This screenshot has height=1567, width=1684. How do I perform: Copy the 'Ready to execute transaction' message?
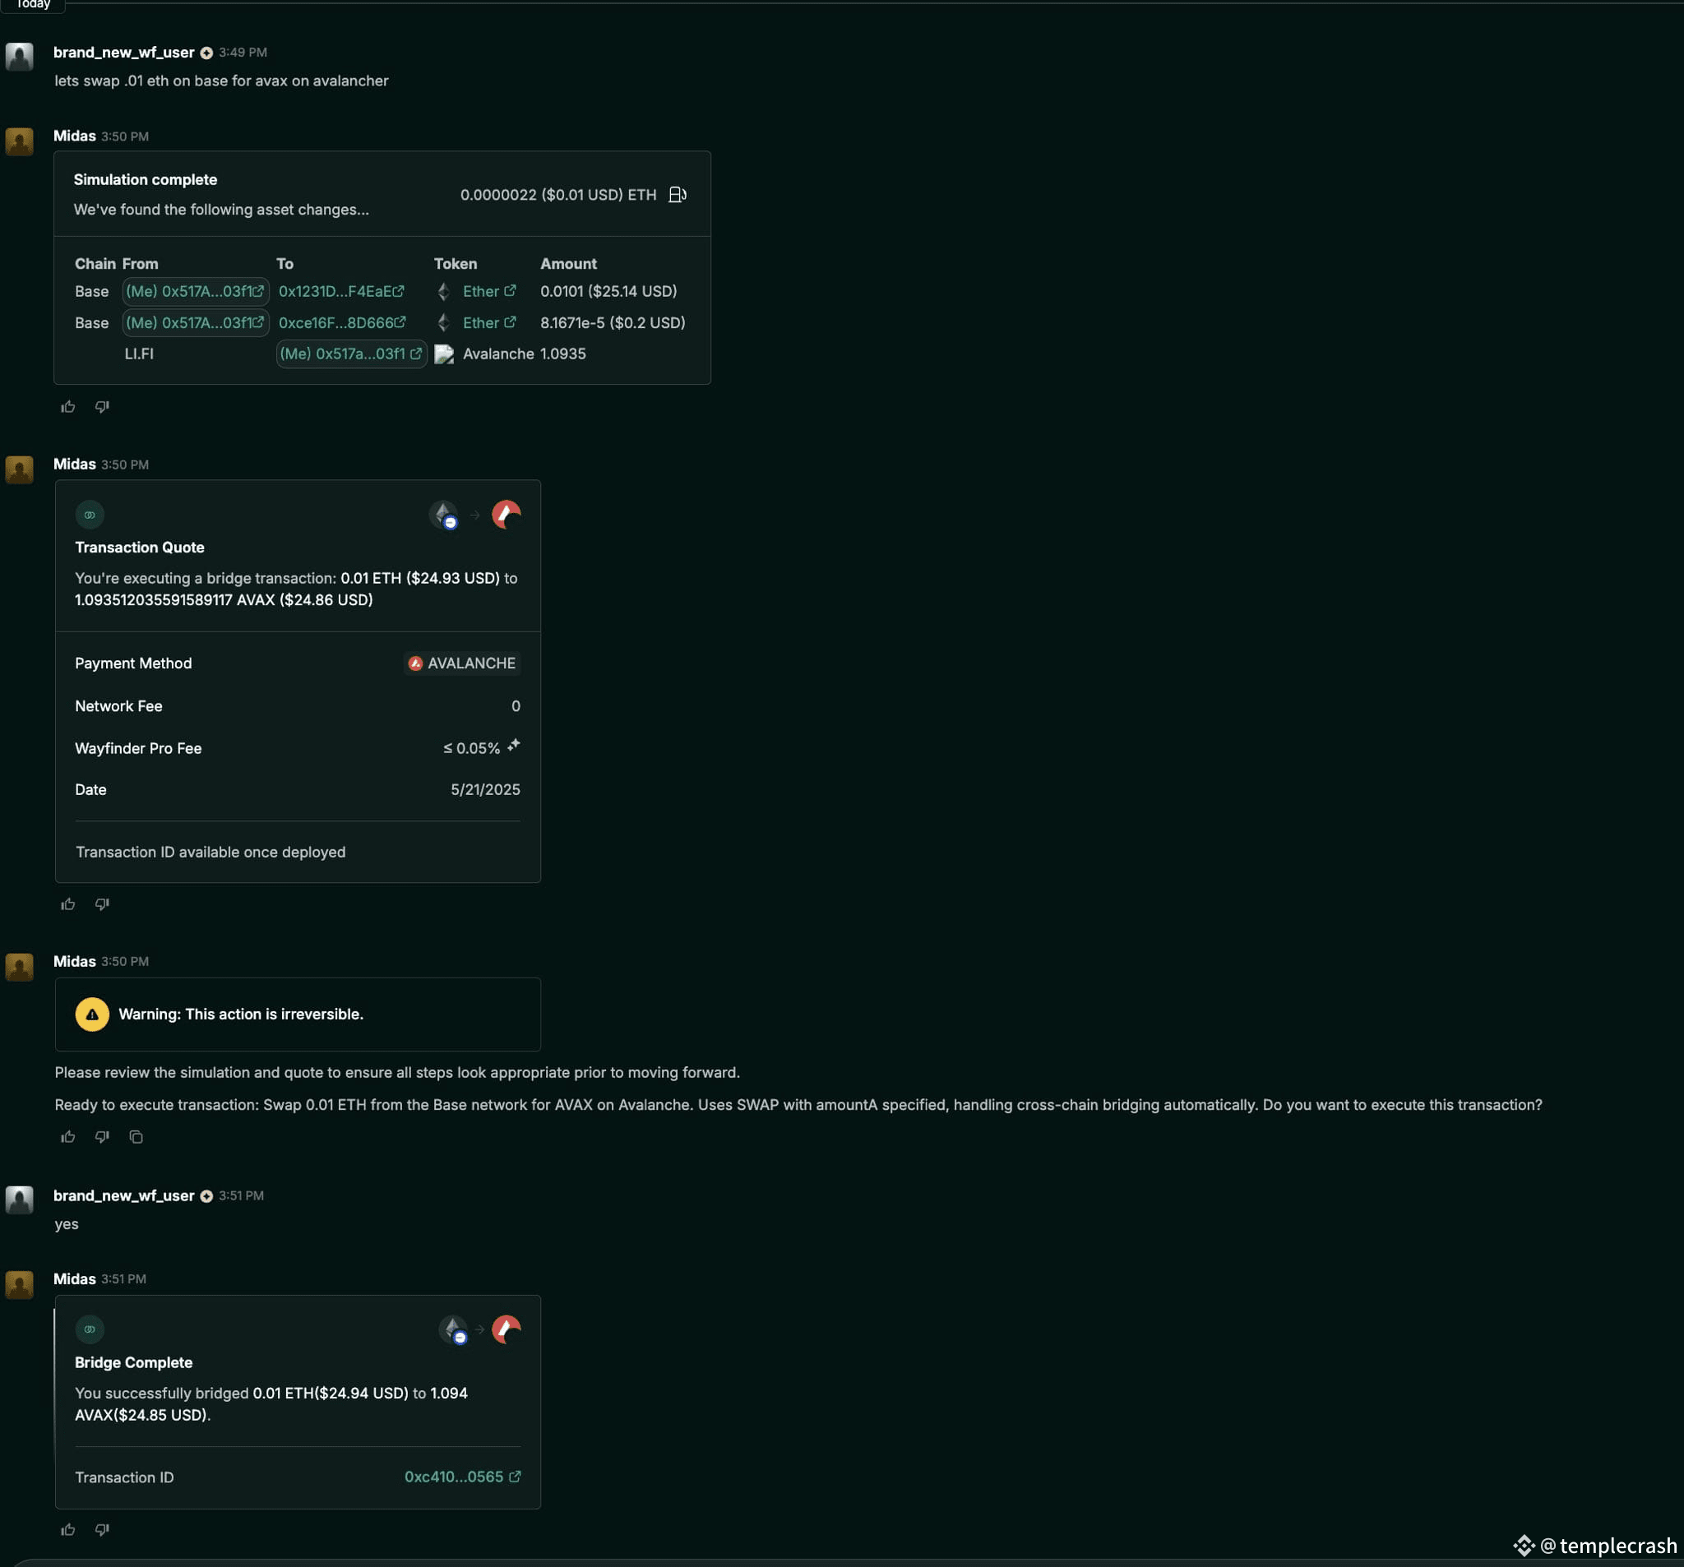[x=136, y=1137]
